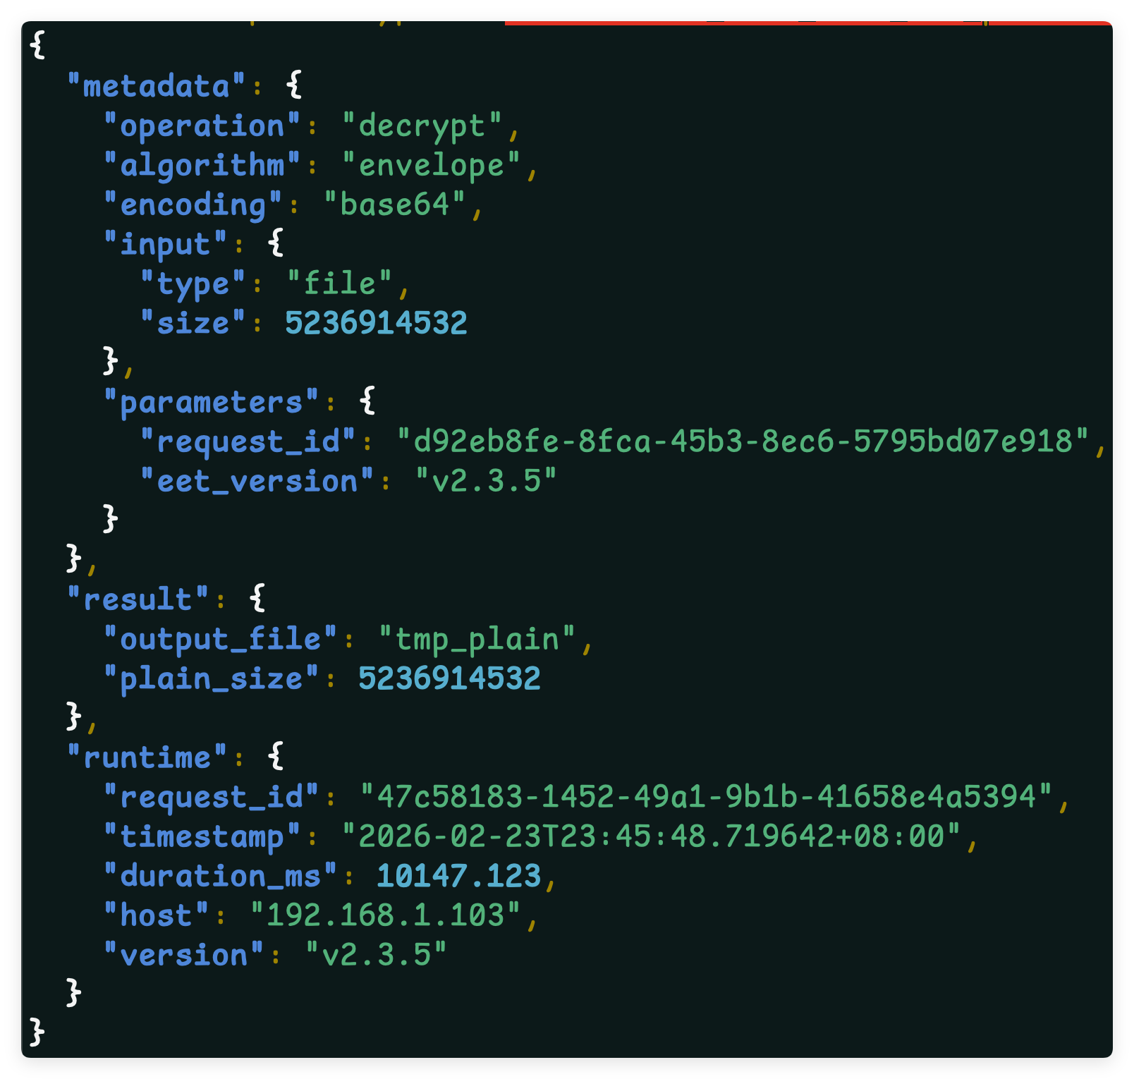Click the "parameters" key
1134x1079 pixels.
tap(211, 403)
